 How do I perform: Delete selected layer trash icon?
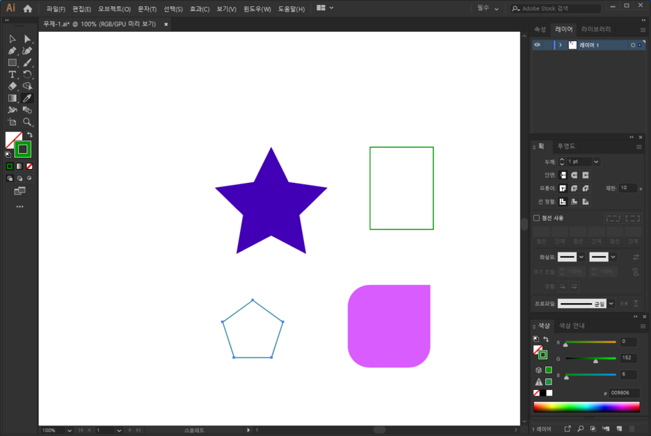click(632, 428)
